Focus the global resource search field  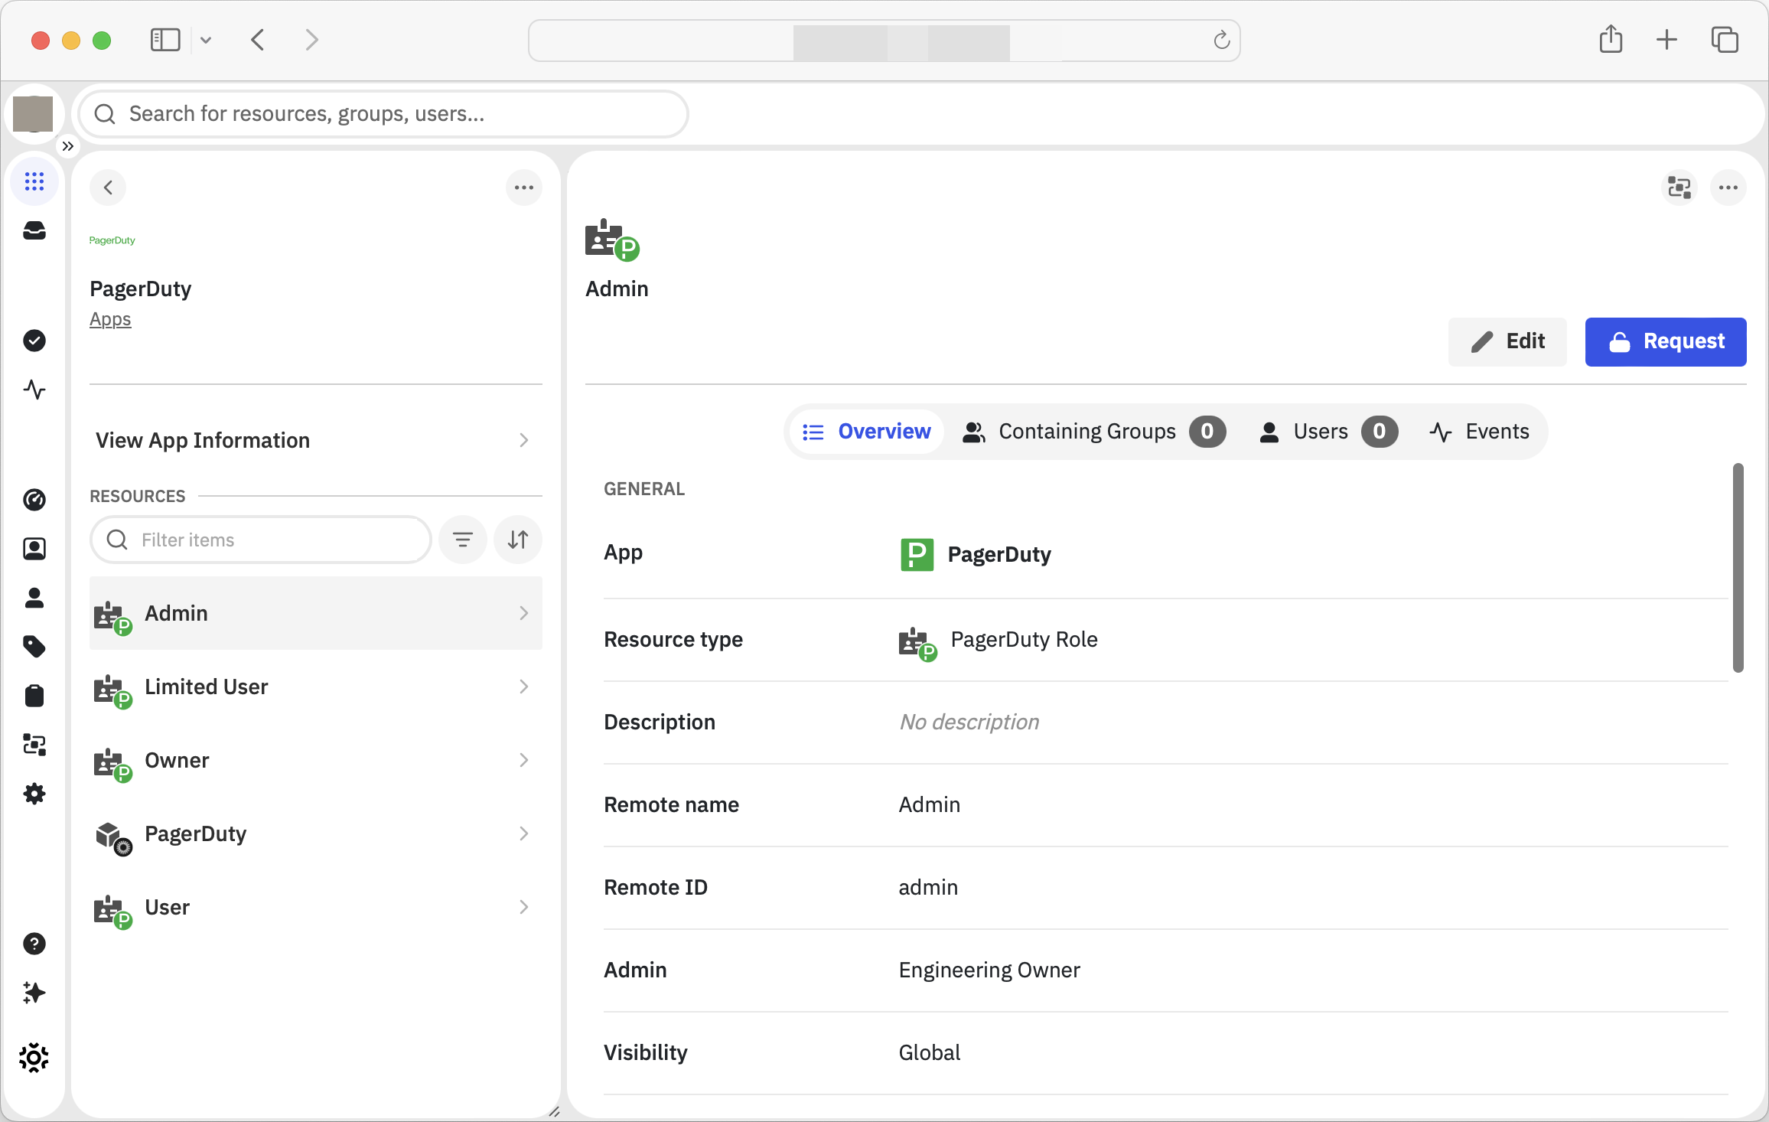pyautogui.click(x=383, y=114)
